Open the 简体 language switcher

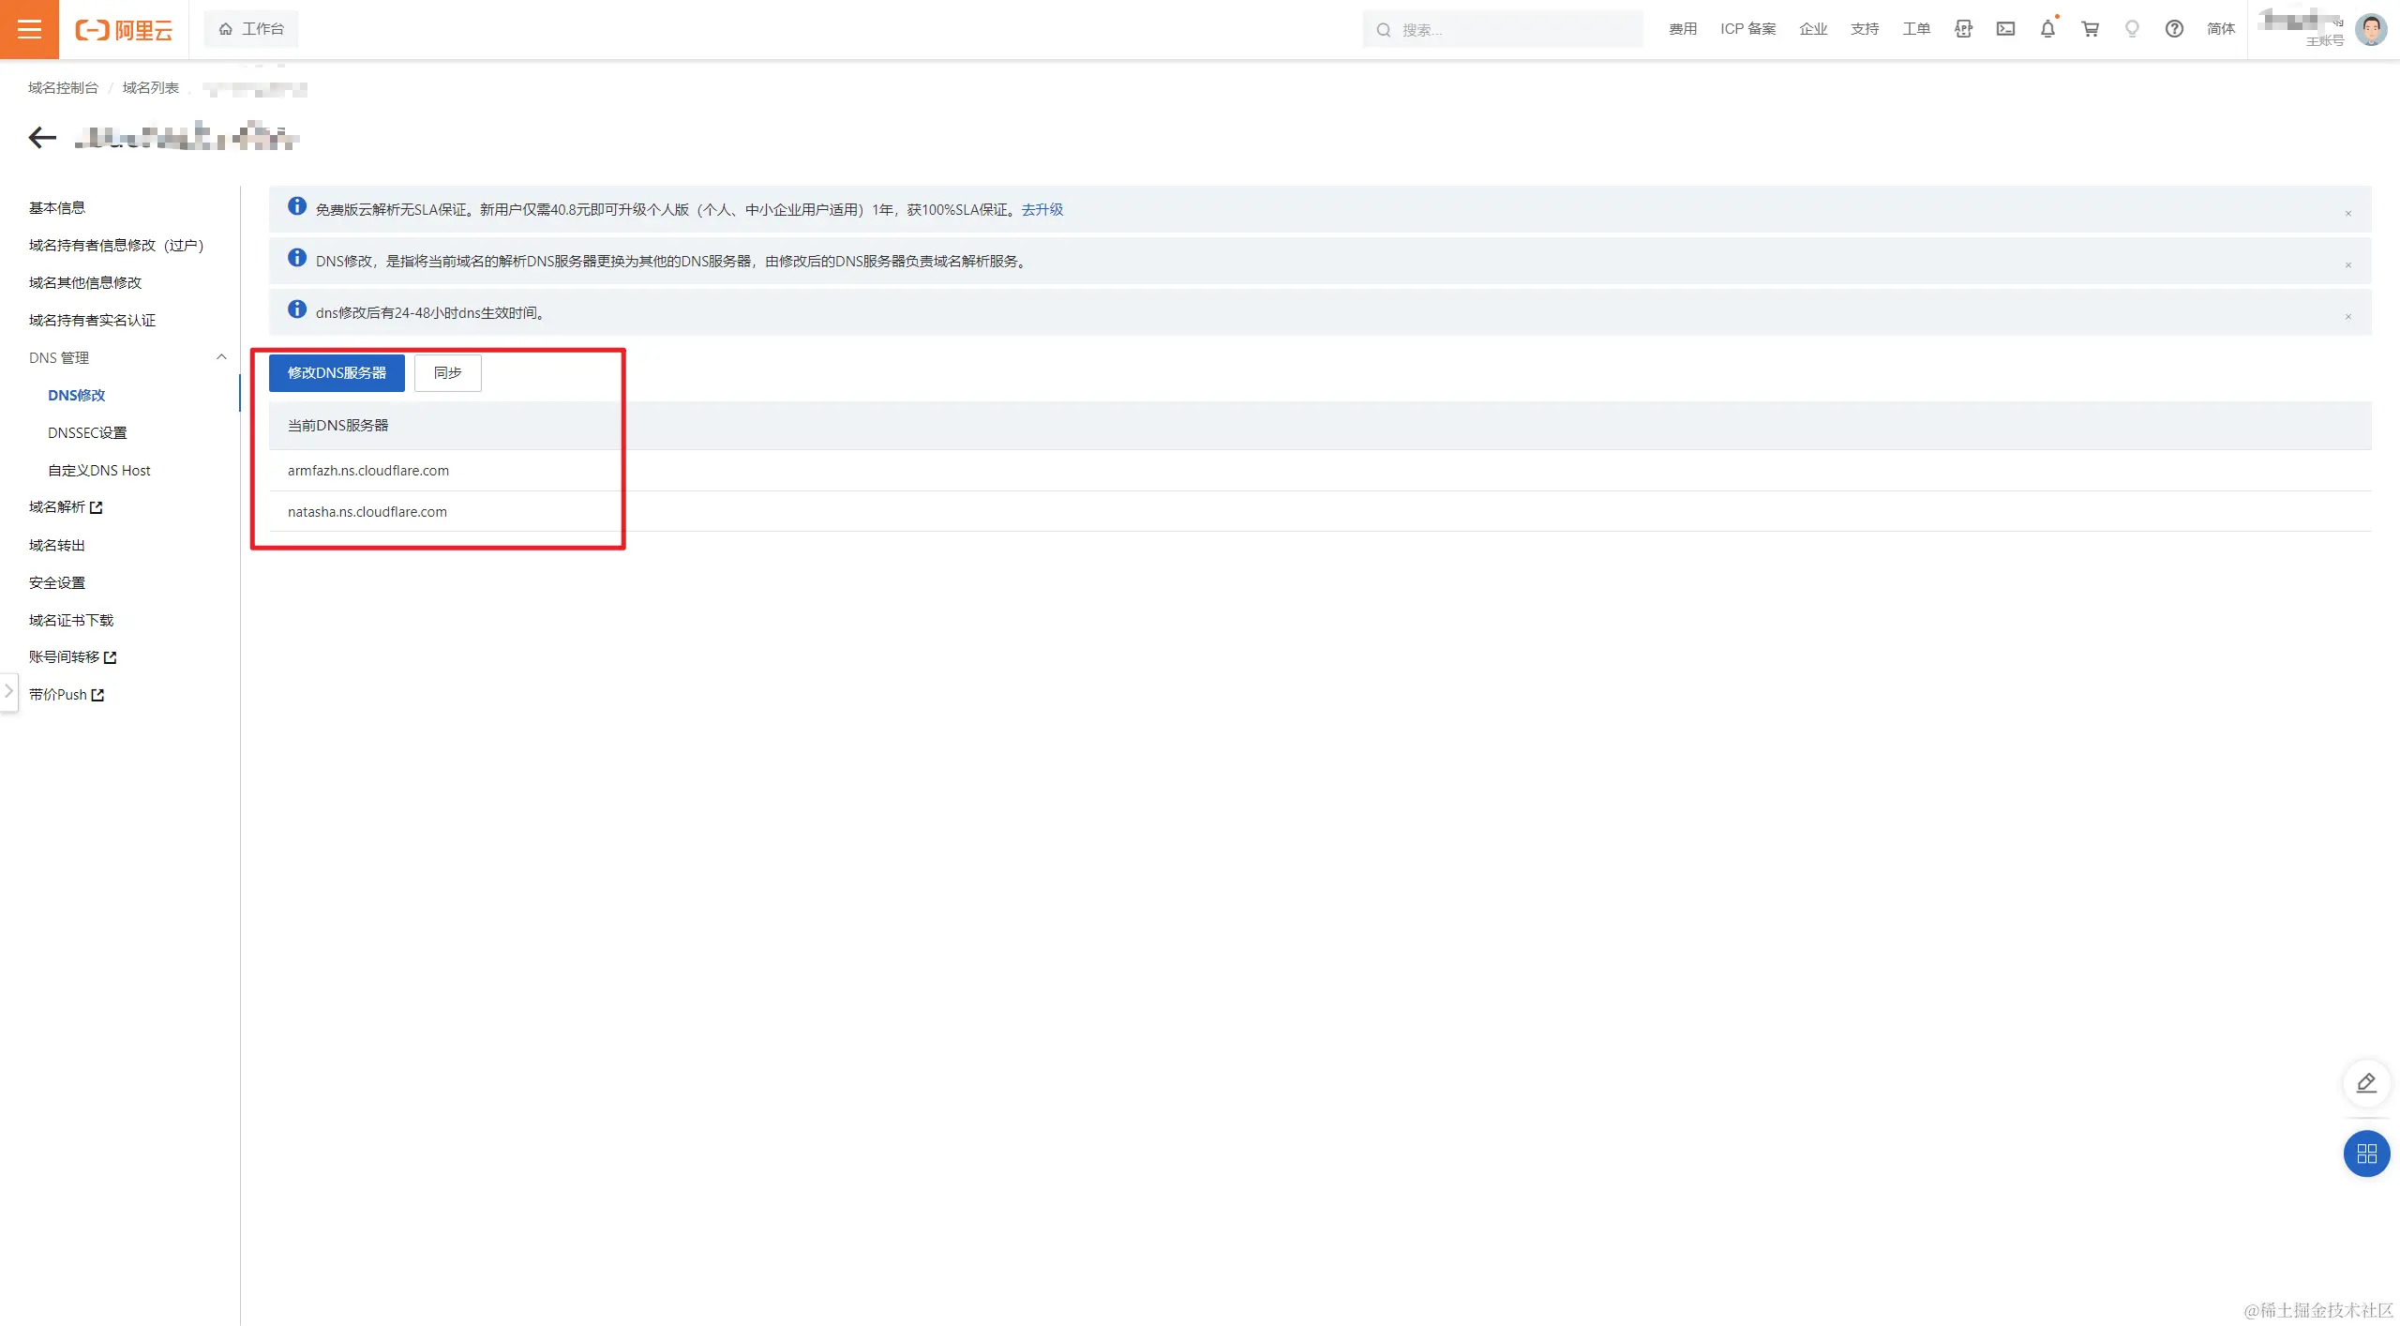pos(2221,29)
